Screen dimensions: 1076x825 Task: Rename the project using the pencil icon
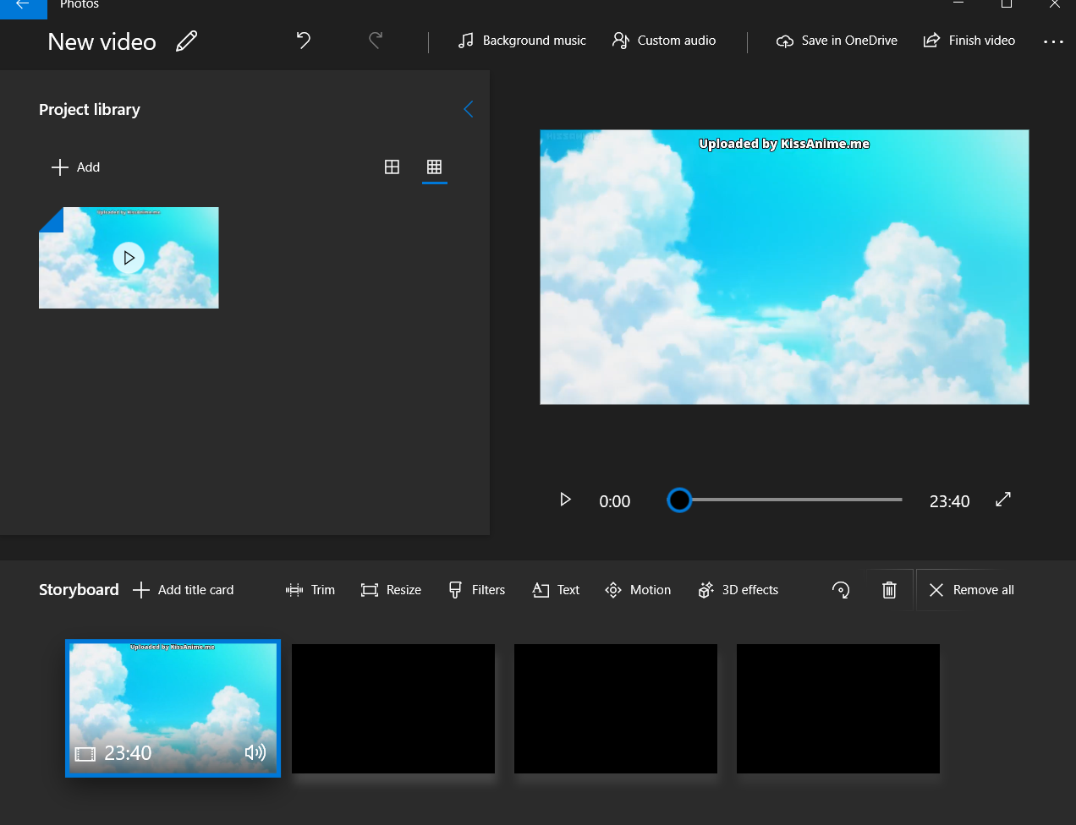[x=186, y=41]
